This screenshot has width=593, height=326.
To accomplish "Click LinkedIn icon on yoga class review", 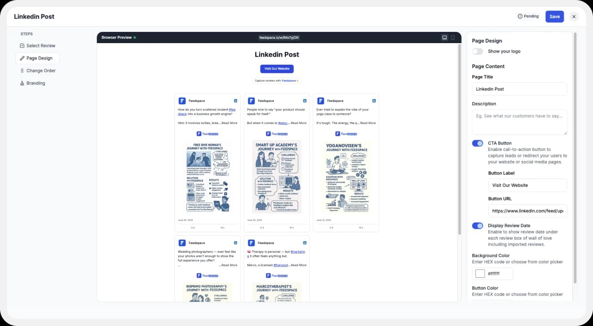I will click(x=374, y=100).
